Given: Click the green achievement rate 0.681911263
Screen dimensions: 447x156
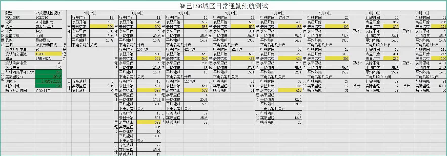Looking at the screenshot, I should click(x=48, y=81).
